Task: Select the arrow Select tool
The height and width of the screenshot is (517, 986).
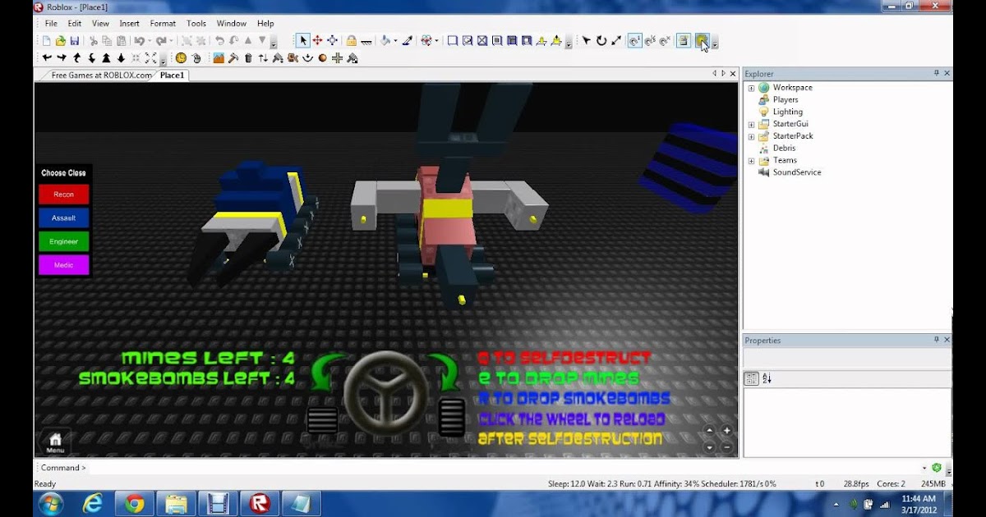Action: coord(303,41)
